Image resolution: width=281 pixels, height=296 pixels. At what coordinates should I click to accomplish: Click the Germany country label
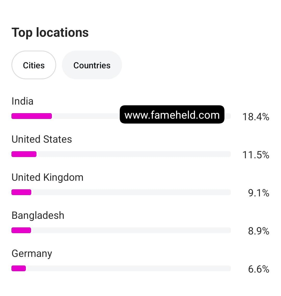click(x=32, y=253)
